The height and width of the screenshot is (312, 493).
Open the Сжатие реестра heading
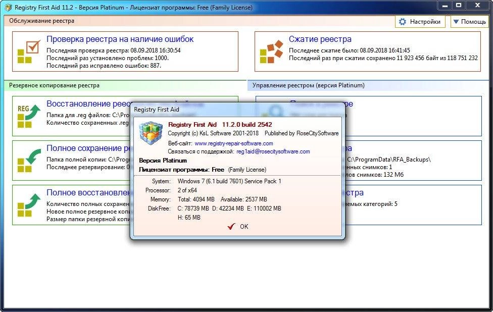pos(320,39)
